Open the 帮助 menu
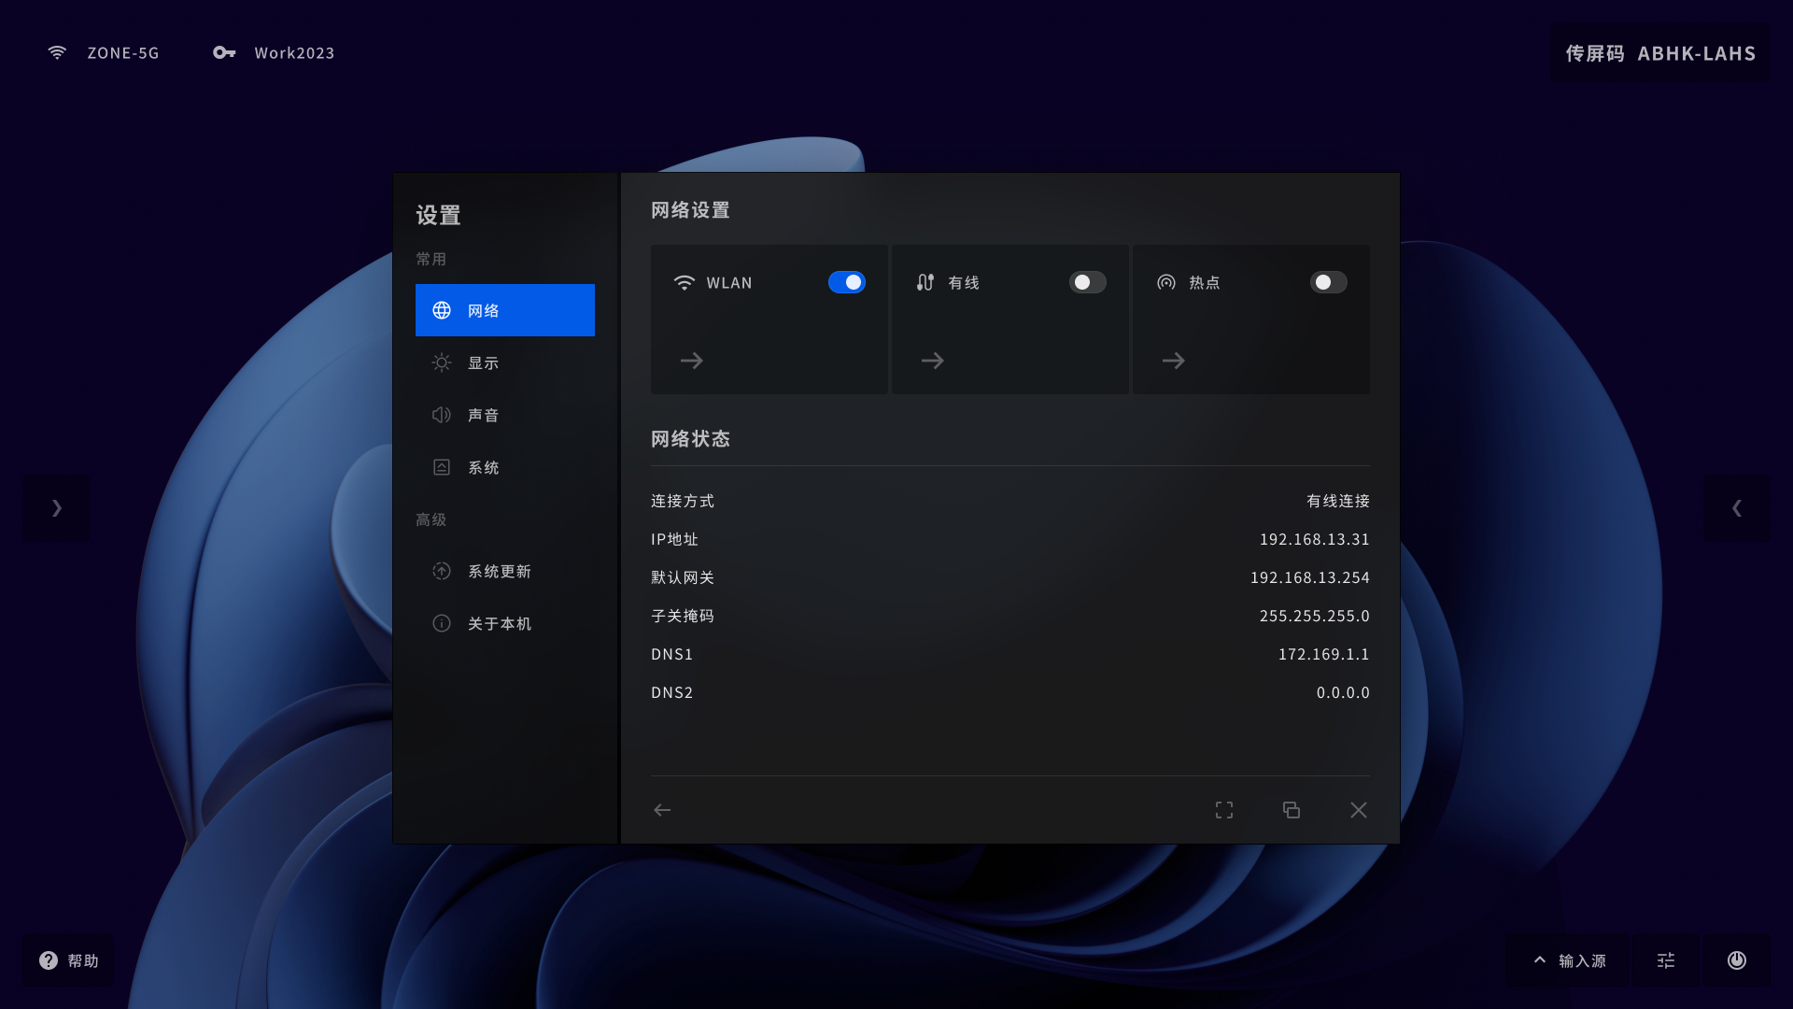 tap(68, 959)
